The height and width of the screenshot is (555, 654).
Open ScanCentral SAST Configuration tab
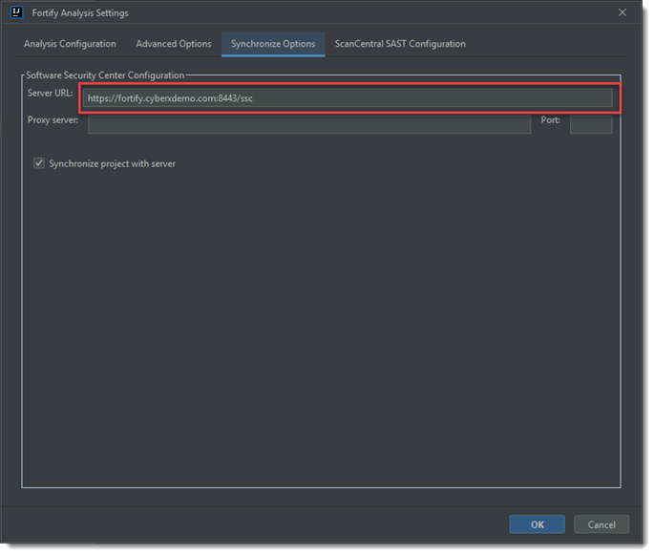(x=400, y=44)
